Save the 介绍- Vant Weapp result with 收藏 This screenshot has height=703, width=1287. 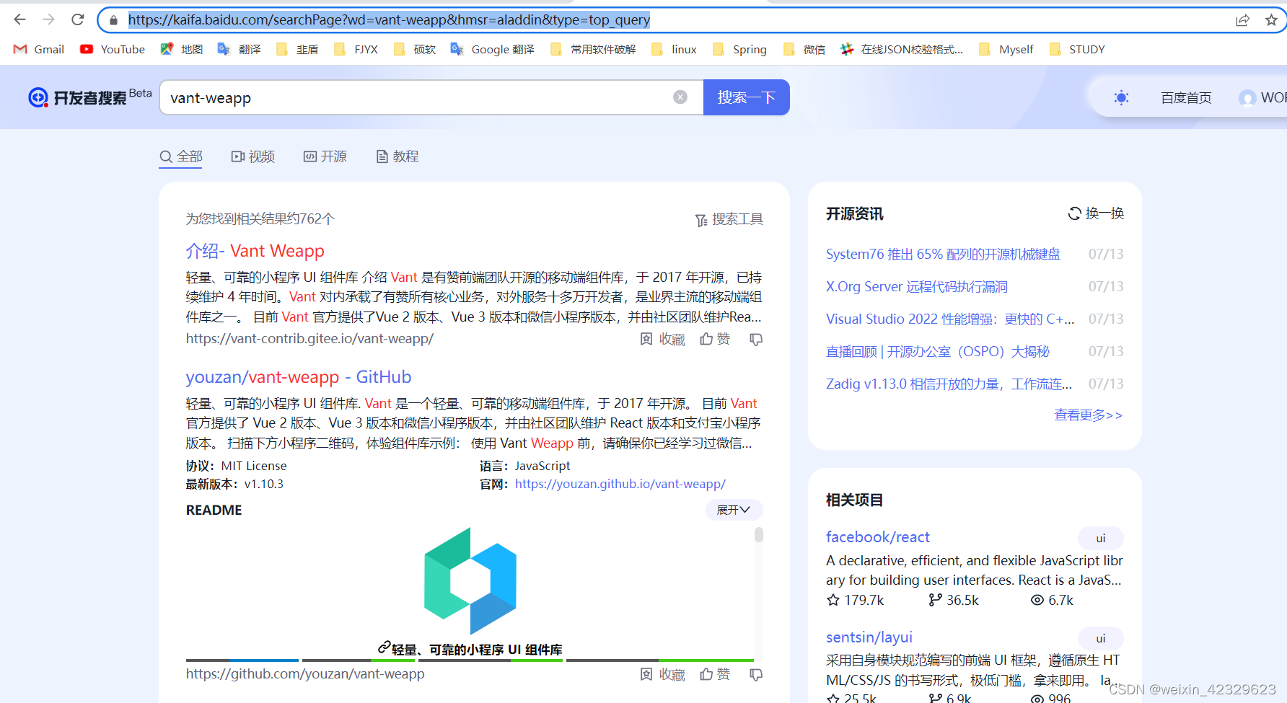pos(662,339)
